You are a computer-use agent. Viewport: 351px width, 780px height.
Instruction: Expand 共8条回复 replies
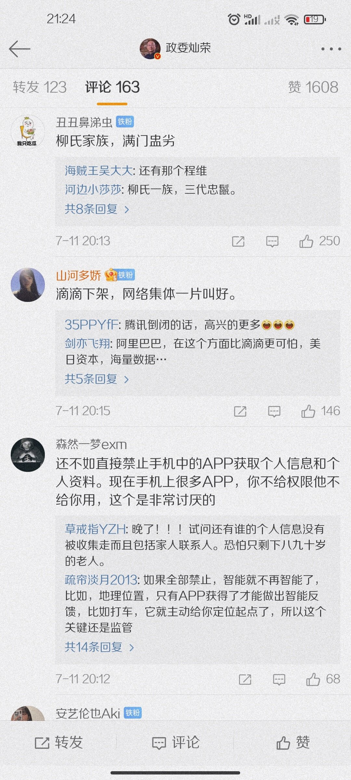point(97,209)
